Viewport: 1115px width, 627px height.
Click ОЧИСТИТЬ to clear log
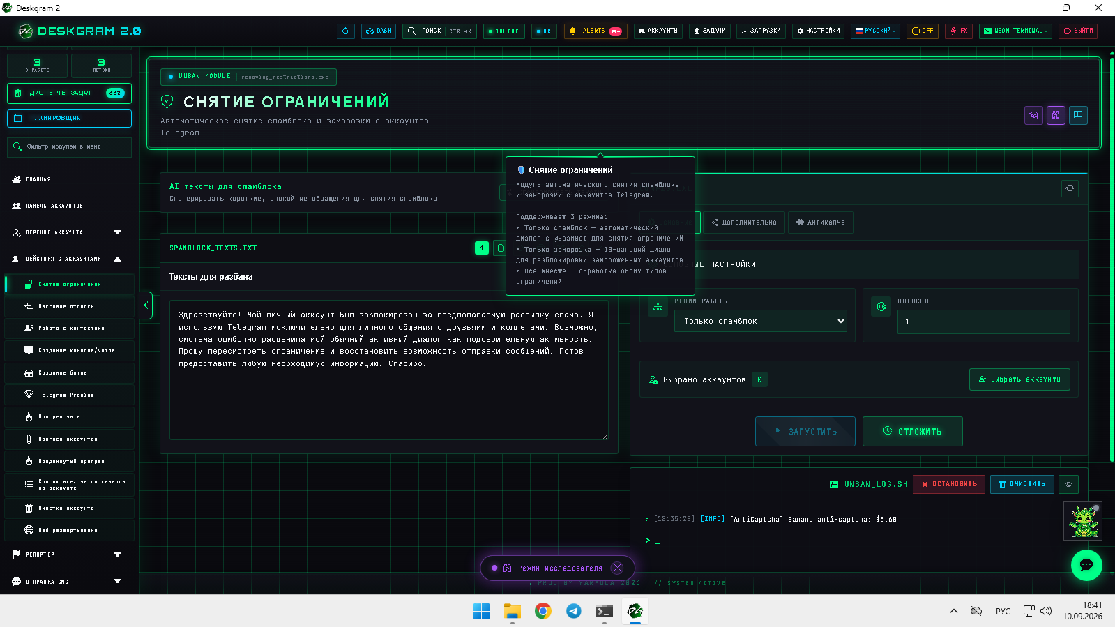[x=1022, y=484]
